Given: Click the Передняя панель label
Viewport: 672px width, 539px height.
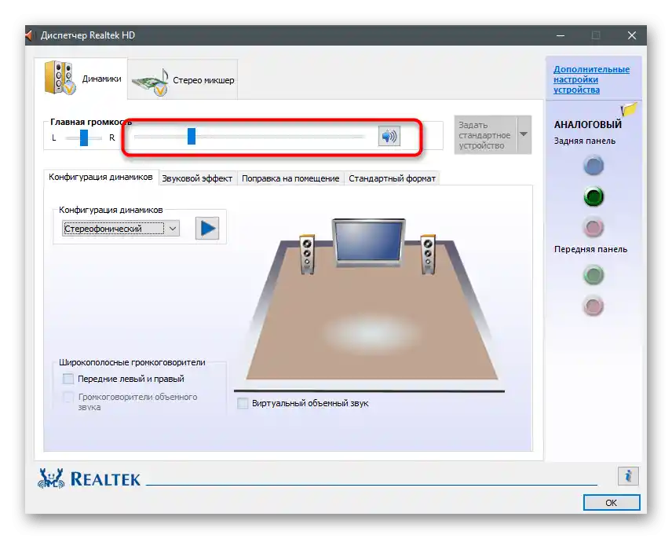Looking at the screenshot, I should [x=590, y=249].
